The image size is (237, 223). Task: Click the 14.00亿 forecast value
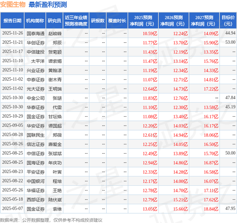[x=180, y=181]
